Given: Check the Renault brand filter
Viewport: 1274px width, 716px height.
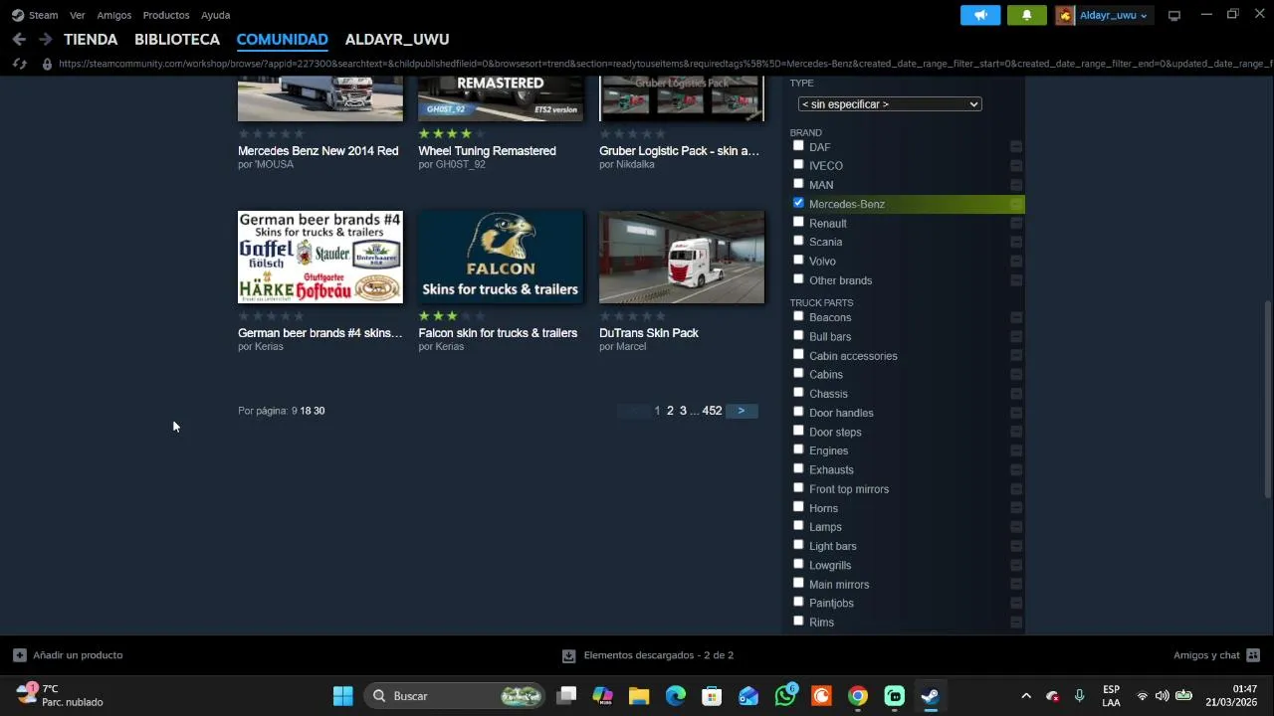Looking at the screenshot, I should 798,222.
